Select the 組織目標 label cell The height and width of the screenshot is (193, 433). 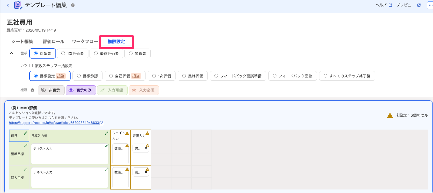19,154
